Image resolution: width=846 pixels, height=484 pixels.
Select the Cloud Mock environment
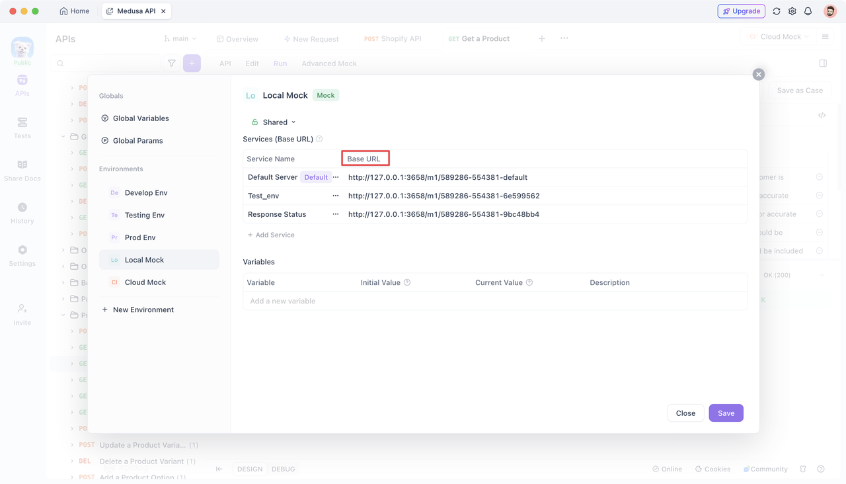tap(159, 282)
